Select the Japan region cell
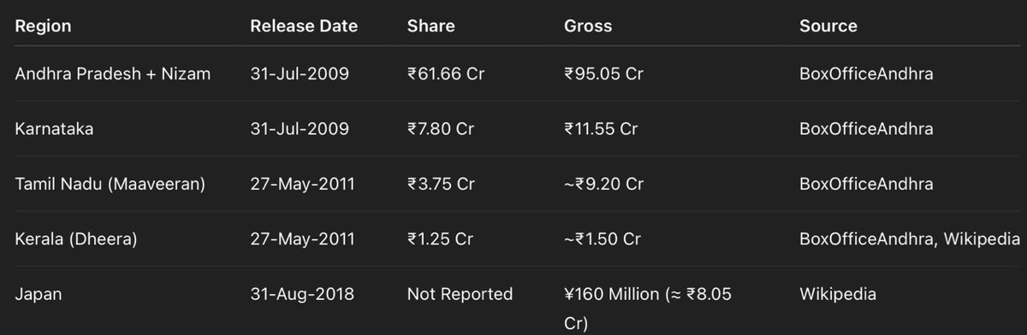1027x335 pixels. (38, 294)
